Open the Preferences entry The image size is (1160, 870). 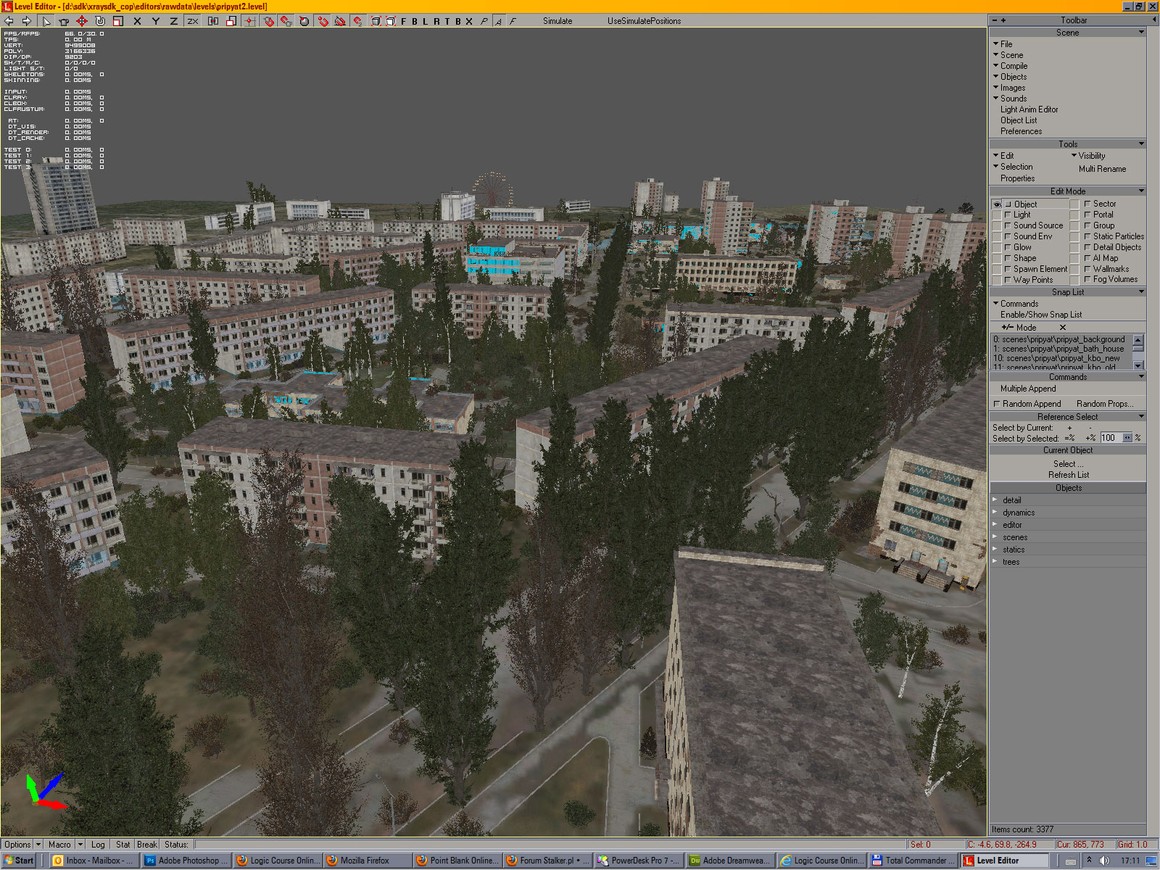[x=1021, y=131]
